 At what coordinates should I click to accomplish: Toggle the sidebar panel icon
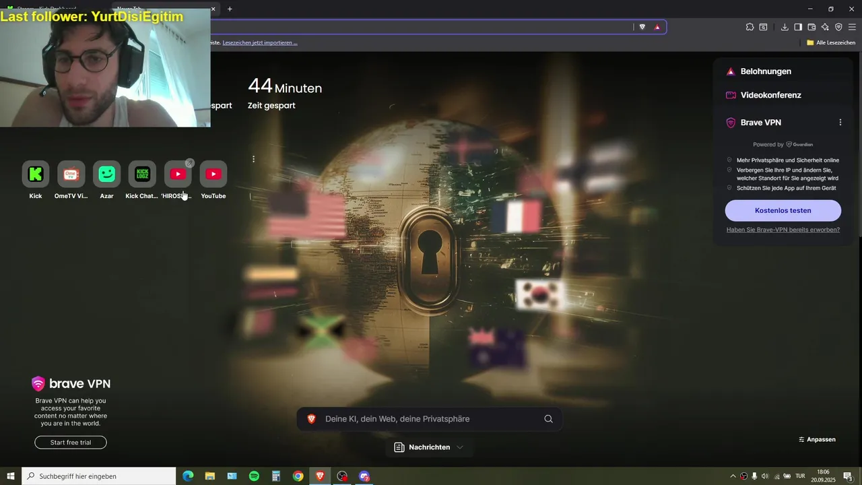pos(798,27)
